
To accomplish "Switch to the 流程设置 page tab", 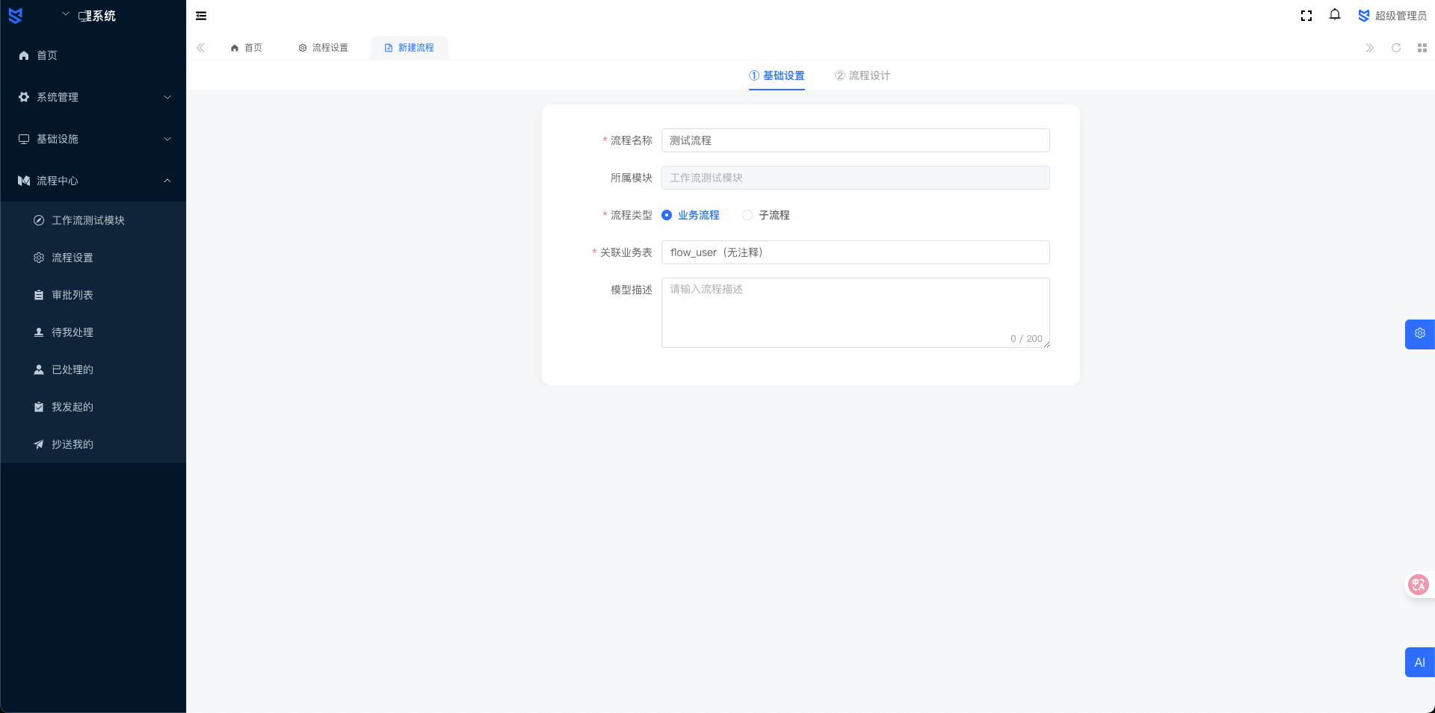I will tap(324, 48).
